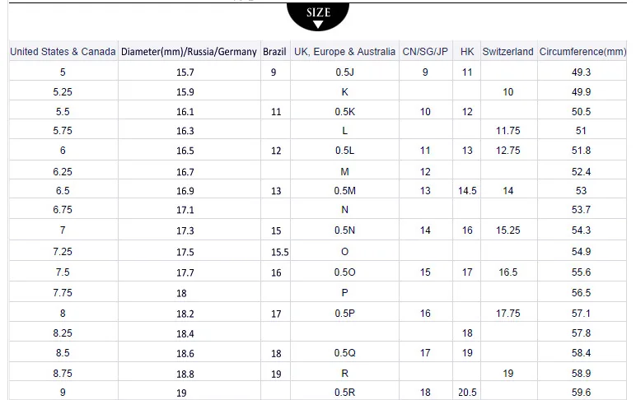
Task: Select circumference value 59.6
Action: [582, 393]
